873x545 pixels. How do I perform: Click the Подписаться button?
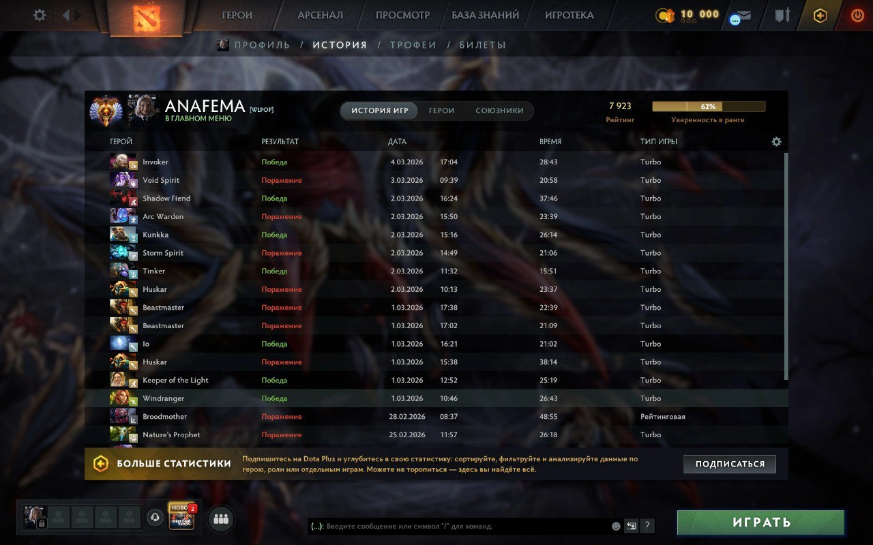730,464
